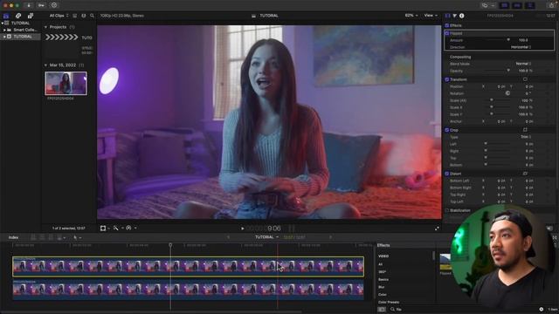Toggle the Inspector panel visibility button
559x314 pixels.
[x=530, y=5]
